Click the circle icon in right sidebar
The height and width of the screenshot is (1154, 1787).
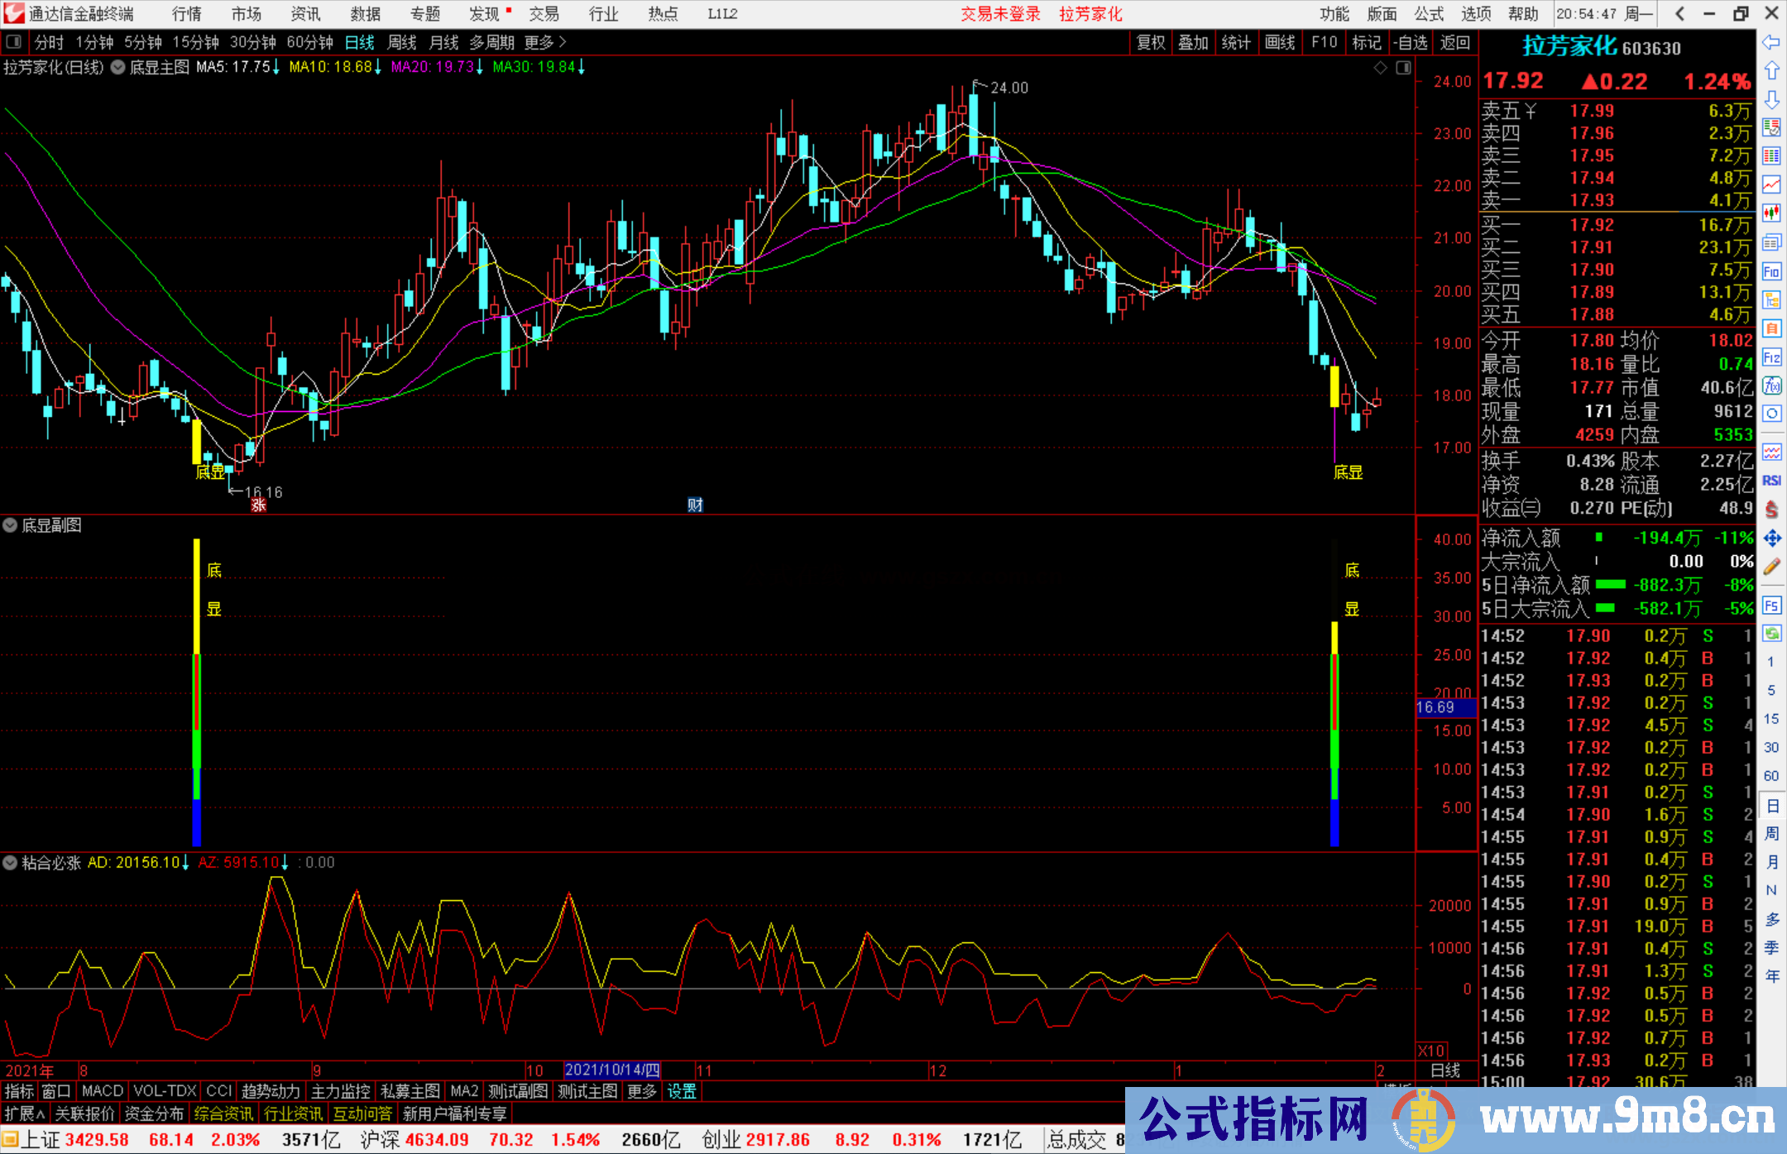[1771, 414]
